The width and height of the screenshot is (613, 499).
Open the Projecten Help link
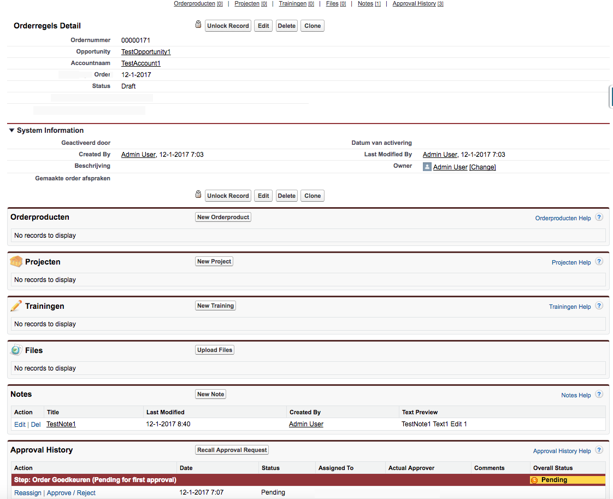(x=571, y=262)
